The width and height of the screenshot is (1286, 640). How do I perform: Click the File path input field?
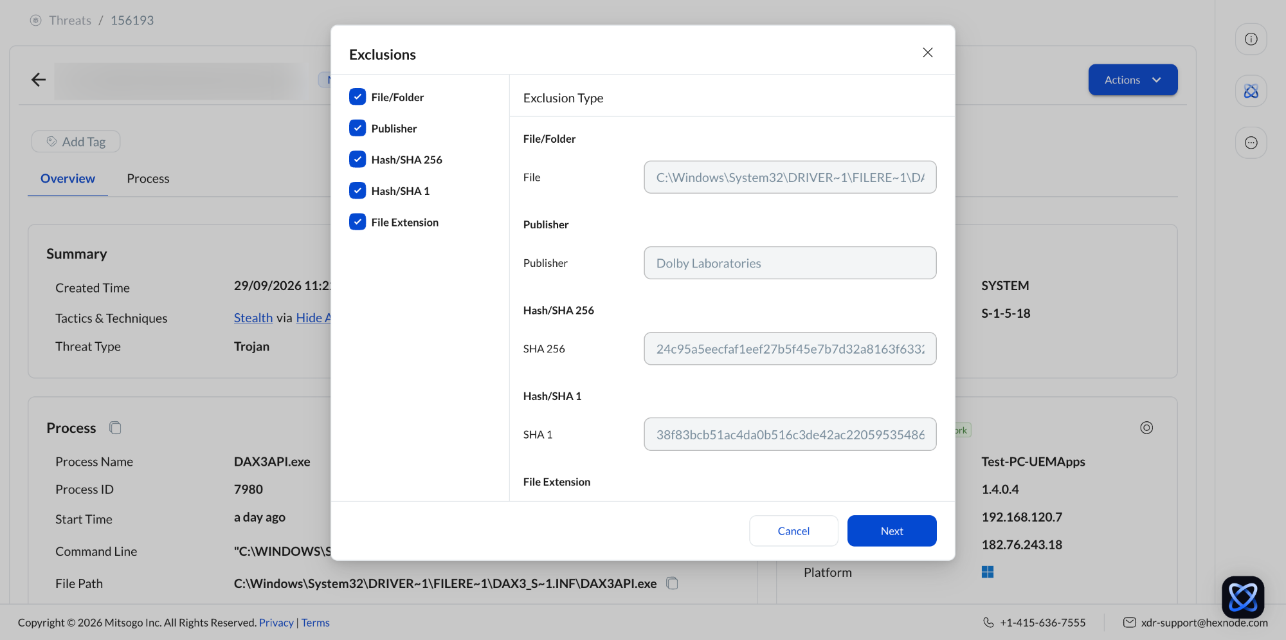(x=790, y=177)
